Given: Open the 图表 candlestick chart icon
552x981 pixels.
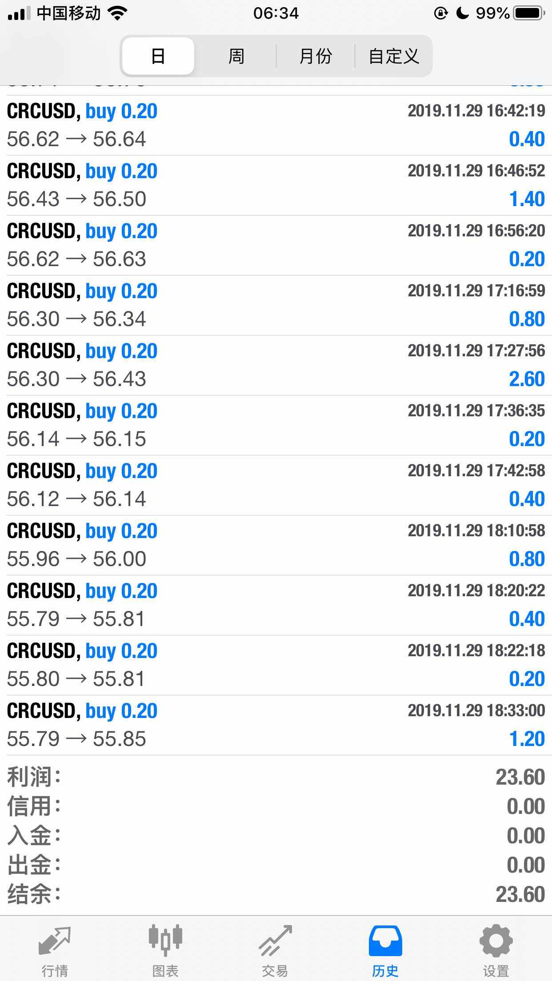Looking at the screenshot, I should click(165, 942).
